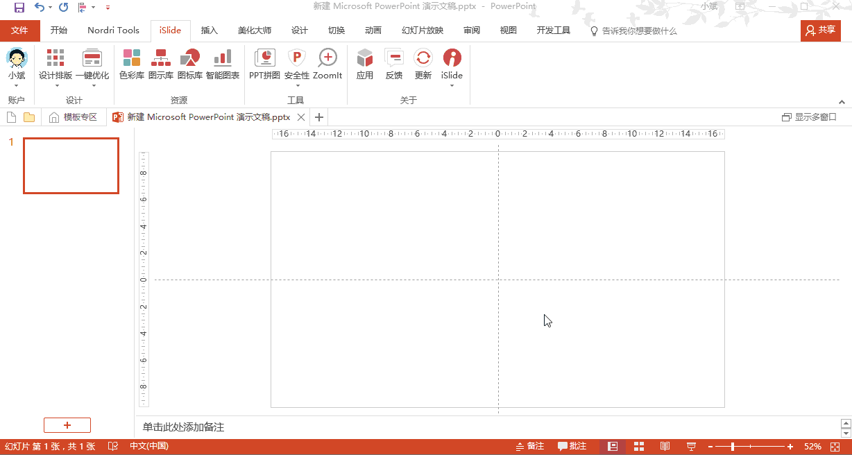Switch to slide sorter view mode
The image size is (852, 455).
(x=638, y=446)
